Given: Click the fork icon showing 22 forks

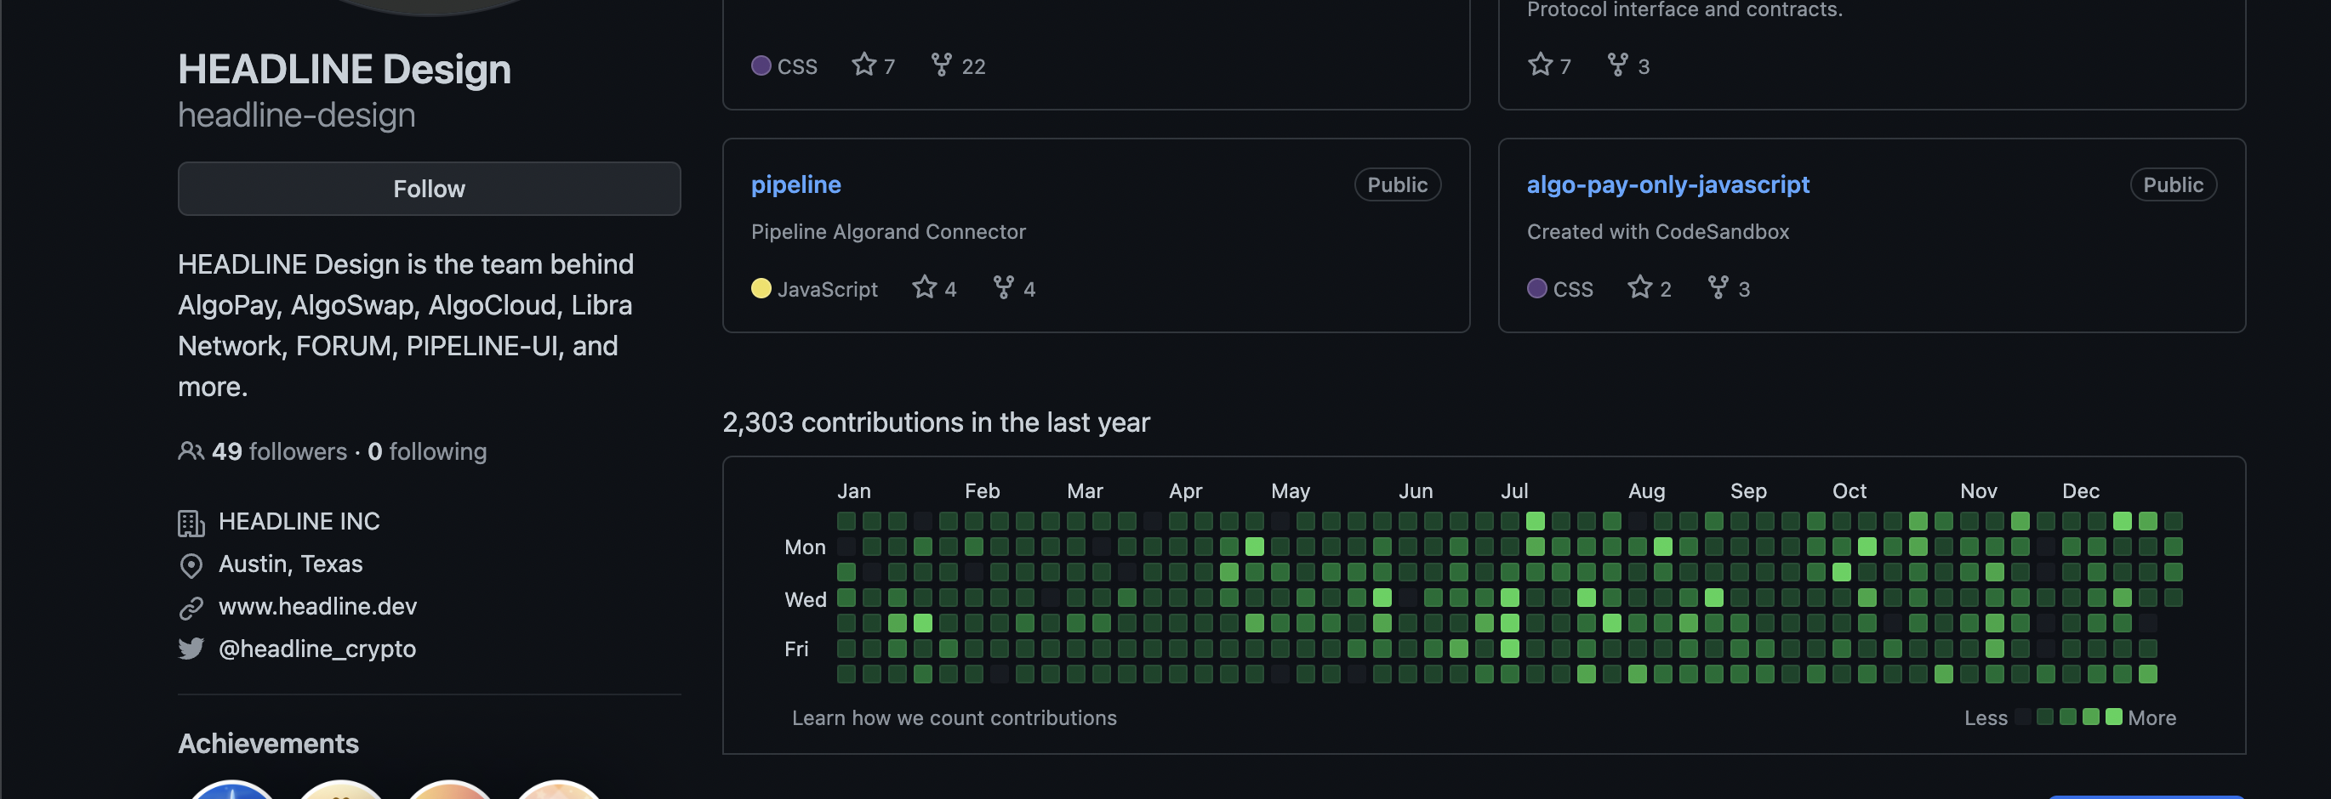Looking at the screenshot, I should (x=941, y=65).
